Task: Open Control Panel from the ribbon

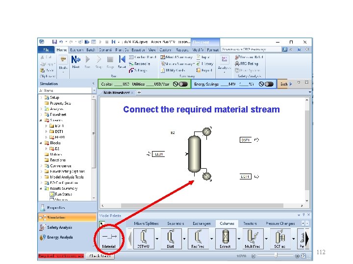Action: (143, 57)
